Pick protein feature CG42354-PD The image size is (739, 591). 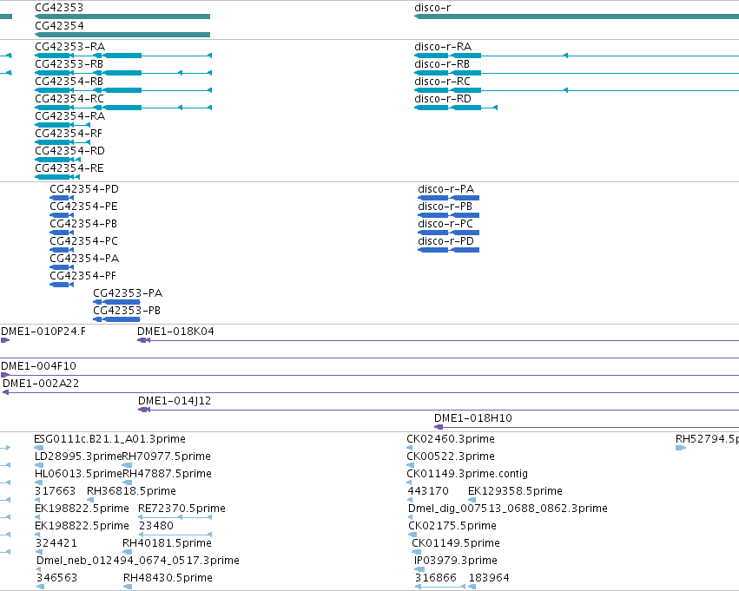click(62, 198)
